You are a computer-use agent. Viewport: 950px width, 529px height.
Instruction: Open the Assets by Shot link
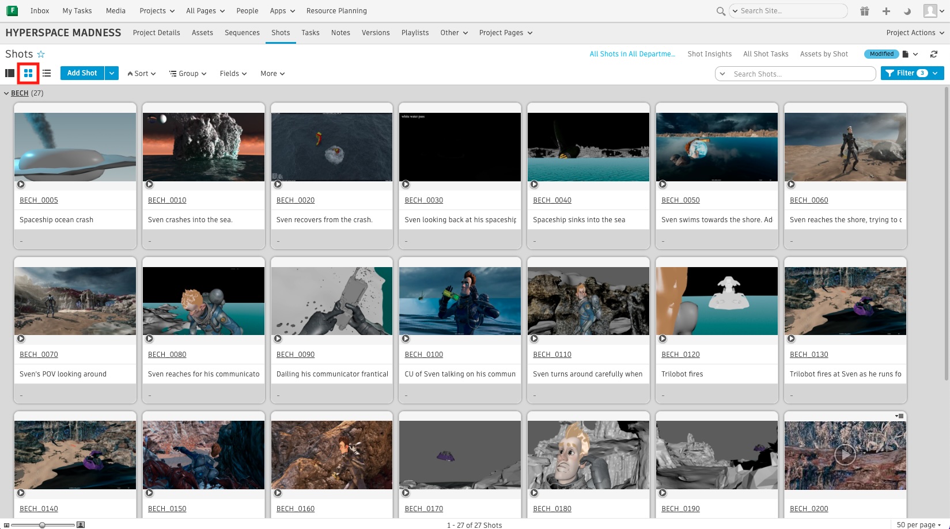tap(824, 54)
